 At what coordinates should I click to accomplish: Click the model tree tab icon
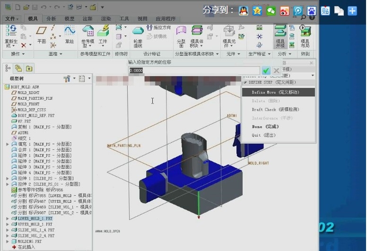coord(8,68)
